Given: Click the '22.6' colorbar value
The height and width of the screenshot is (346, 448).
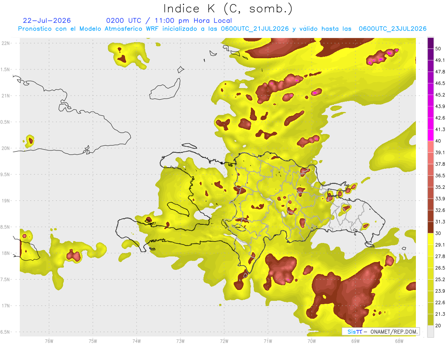Looking at the screenshot, I should pyautogui.click(x=440, y=303).
